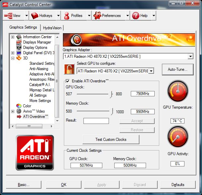Click the Displays Manager icon
This screenshot has height=195, width=202.
click(x=19, y=42)
